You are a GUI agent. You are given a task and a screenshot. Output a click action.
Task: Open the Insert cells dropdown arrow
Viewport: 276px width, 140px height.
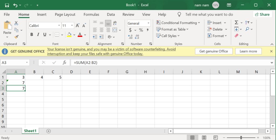tap(225, 23)
